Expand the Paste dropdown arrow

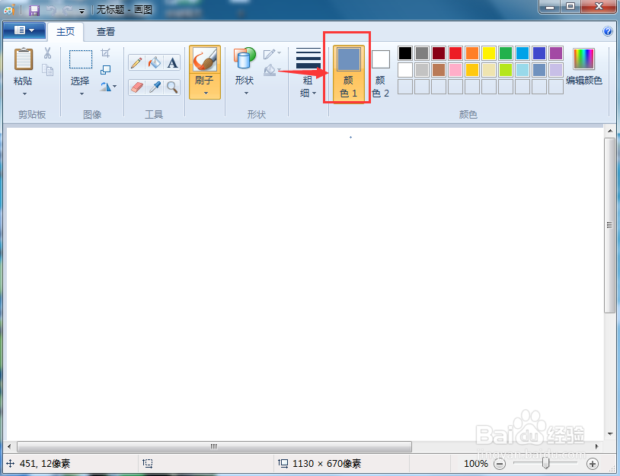(x=24, y=94)
